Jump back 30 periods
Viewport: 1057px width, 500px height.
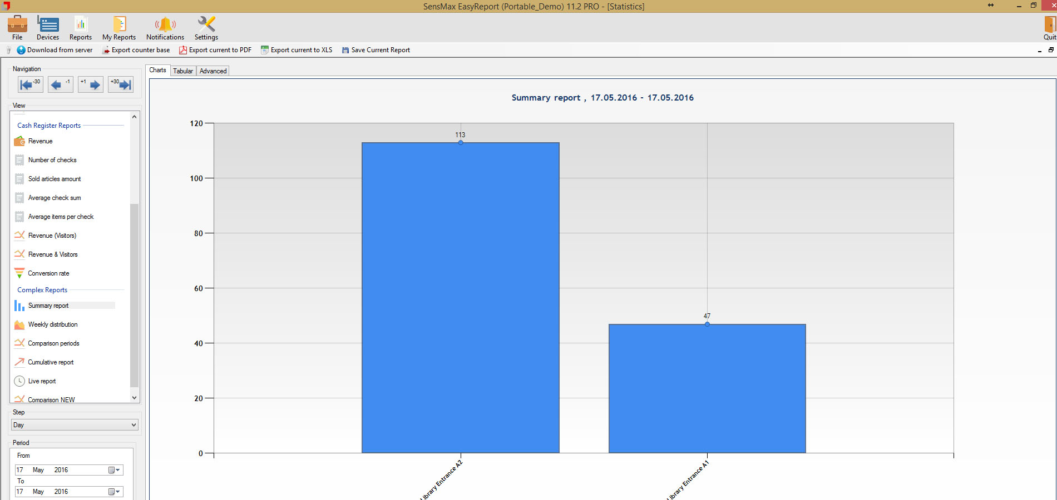(x=30, y=84)
